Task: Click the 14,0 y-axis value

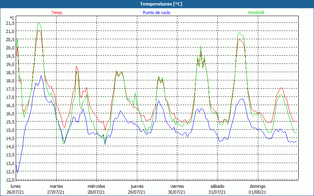Action: (x=10, y=147)
